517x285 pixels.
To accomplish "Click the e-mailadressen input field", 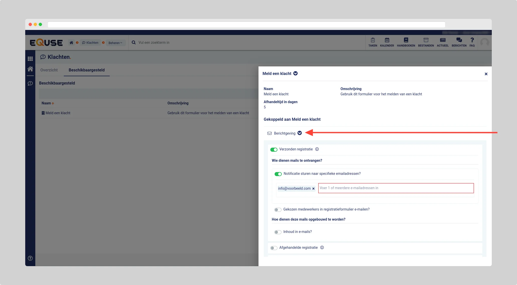I will [396, 188].
